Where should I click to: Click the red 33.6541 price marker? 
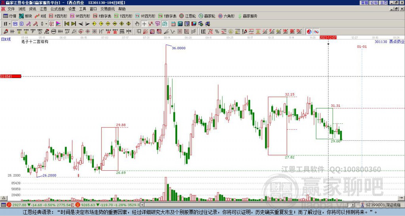11,76
